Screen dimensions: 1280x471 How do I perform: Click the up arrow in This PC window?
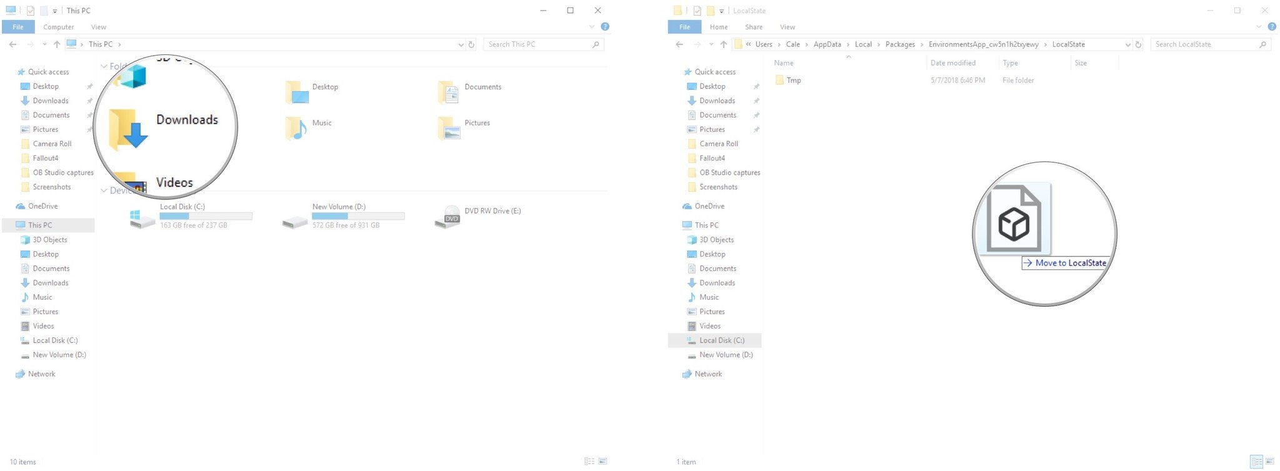(57, 44)
